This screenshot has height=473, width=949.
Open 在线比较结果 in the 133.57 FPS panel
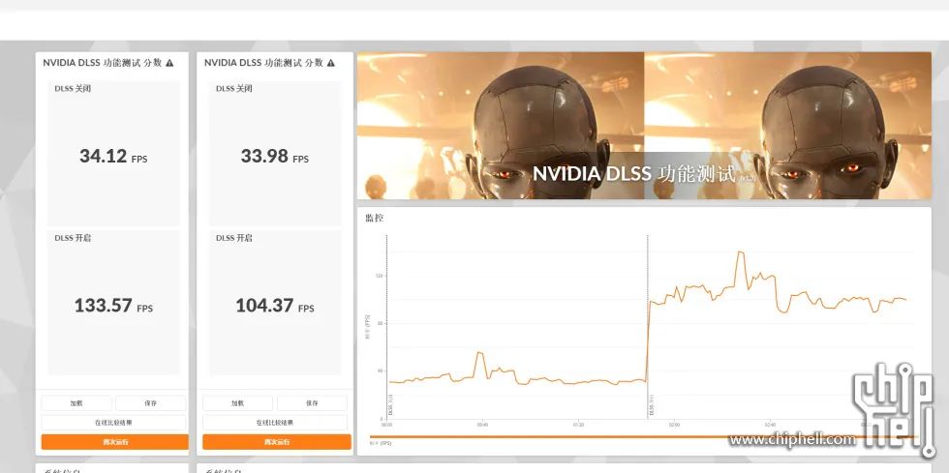point(114,423)
